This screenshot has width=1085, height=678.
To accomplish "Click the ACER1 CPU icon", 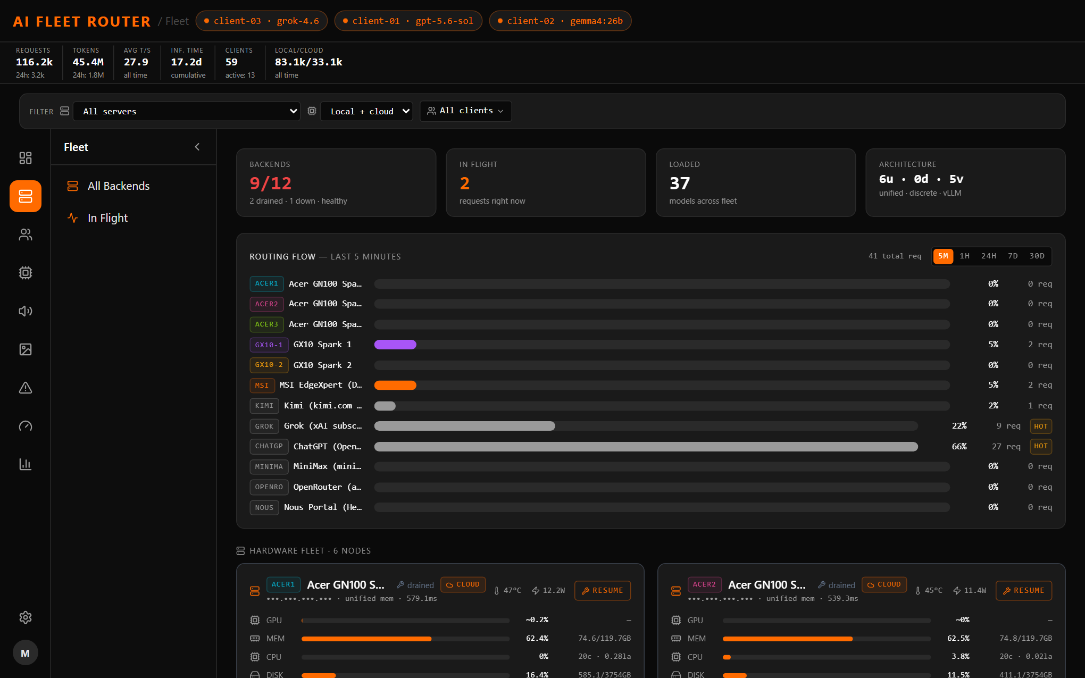I will (255, 657).
